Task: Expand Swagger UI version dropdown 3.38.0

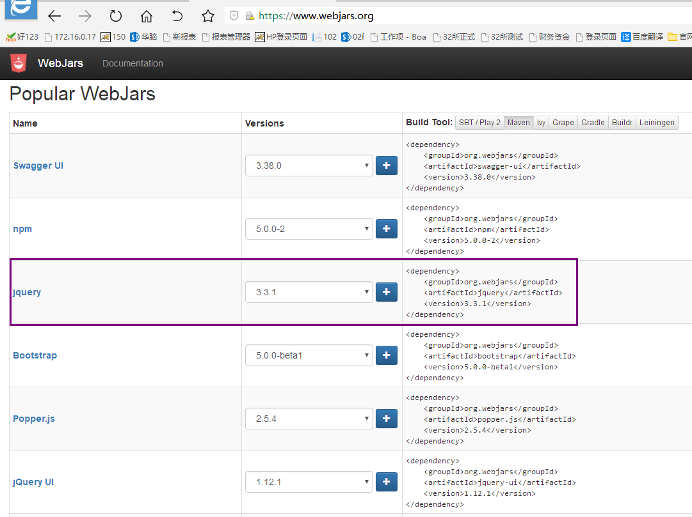Action: coord(309,166)
